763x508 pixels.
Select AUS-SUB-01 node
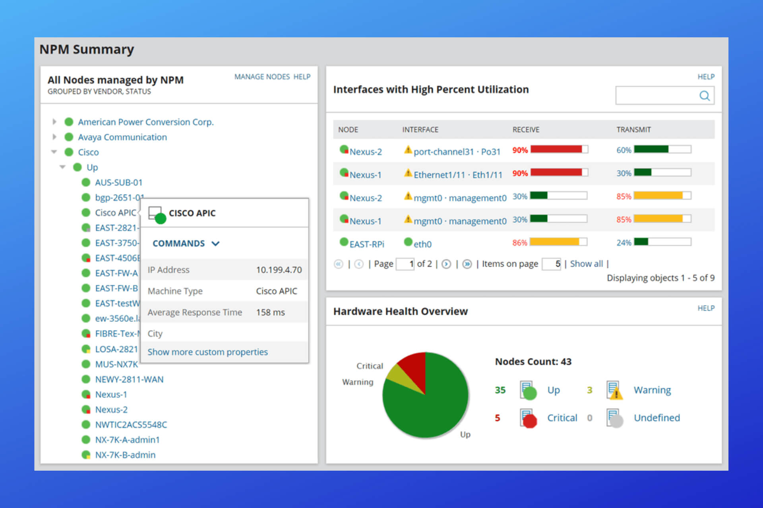click(x=118, y=183)
